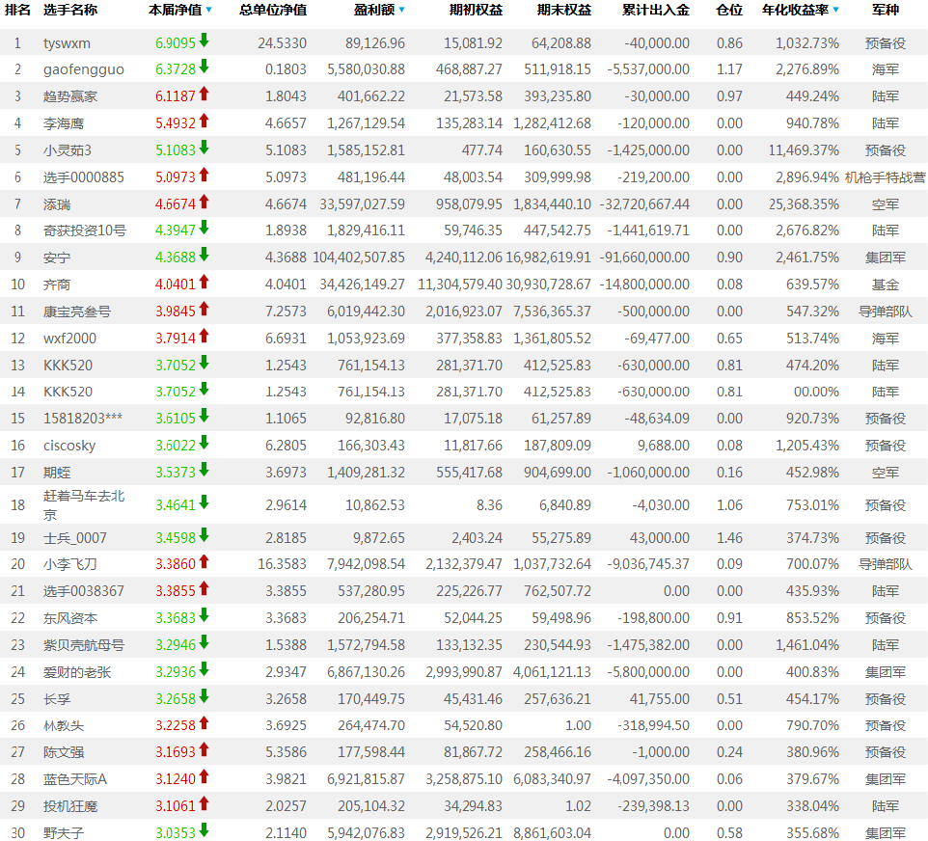This screenshot has width=928, height=841.
Task: Click red up arrow in 选手0000885 row
Action: point(205,175)
